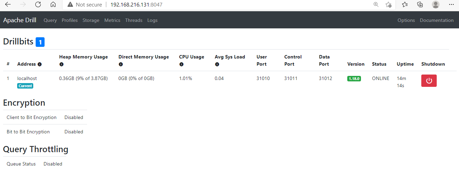
Task: Open the browser settings ellipsis menu
Action: [x=451, y=4]
